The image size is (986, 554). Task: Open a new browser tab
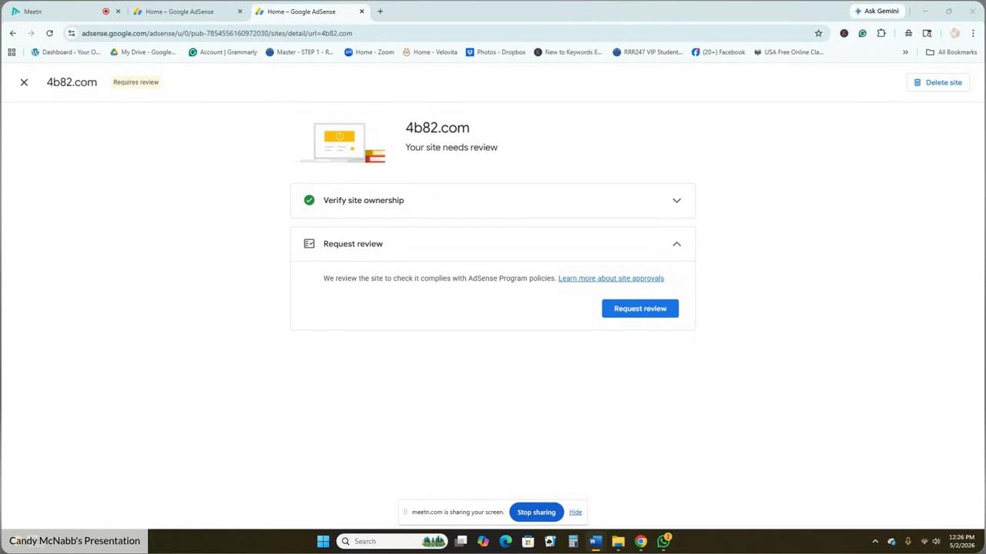tap(380, 12)
